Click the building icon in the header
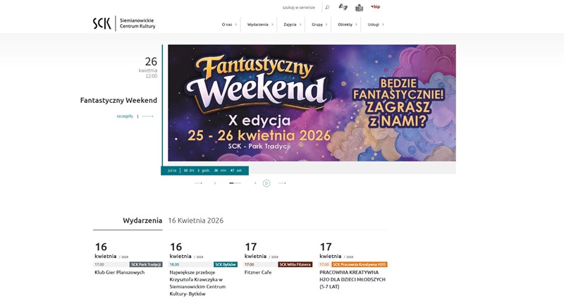This screenshot has width=564, height=306. point(360,7)
